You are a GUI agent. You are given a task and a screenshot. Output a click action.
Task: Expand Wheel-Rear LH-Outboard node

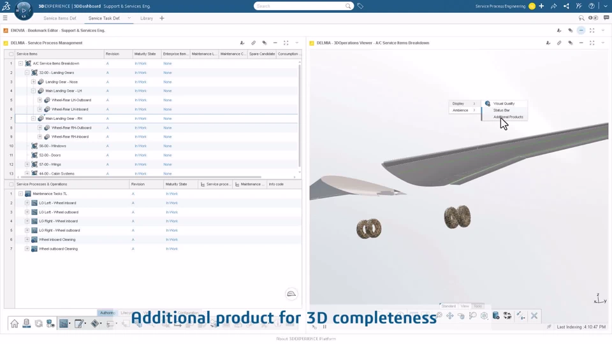[40, 100]
